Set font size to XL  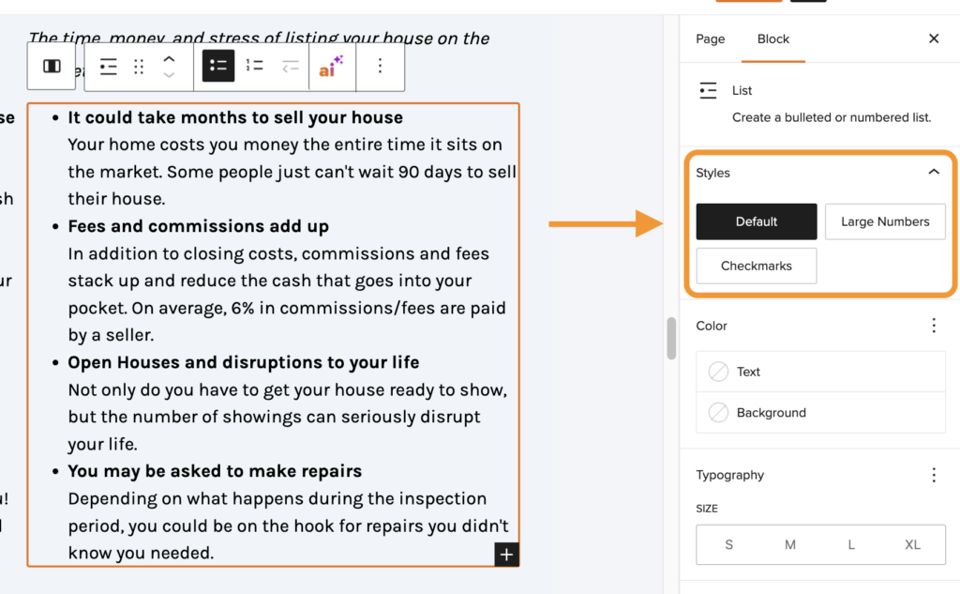pyautogui.click(x=912, y=544)
